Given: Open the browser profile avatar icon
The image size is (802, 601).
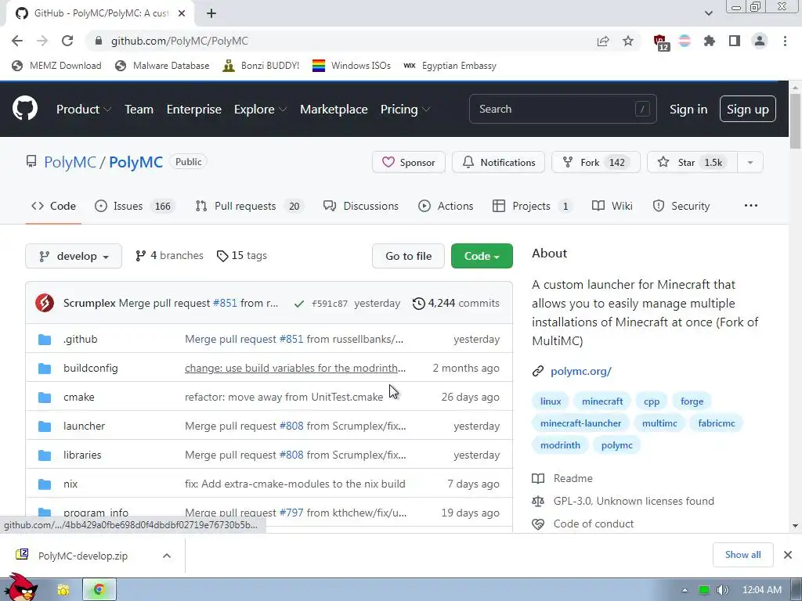Looking at the screenshot, I should 760,41.
